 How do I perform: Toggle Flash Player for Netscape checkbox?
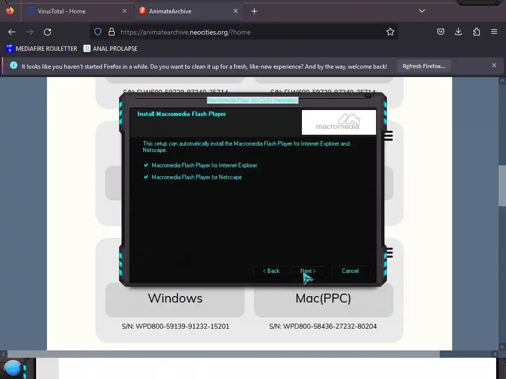coord(146,177)
